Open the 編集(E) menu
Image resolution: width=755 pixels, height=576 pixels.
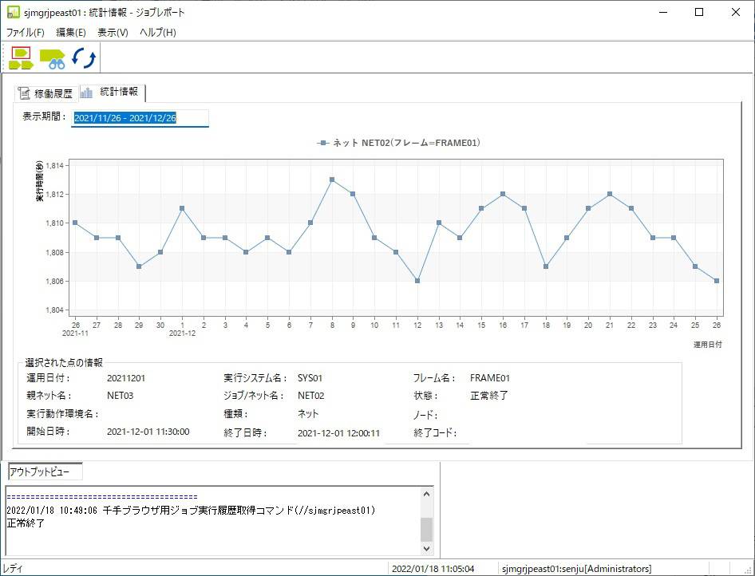(71, 32)
